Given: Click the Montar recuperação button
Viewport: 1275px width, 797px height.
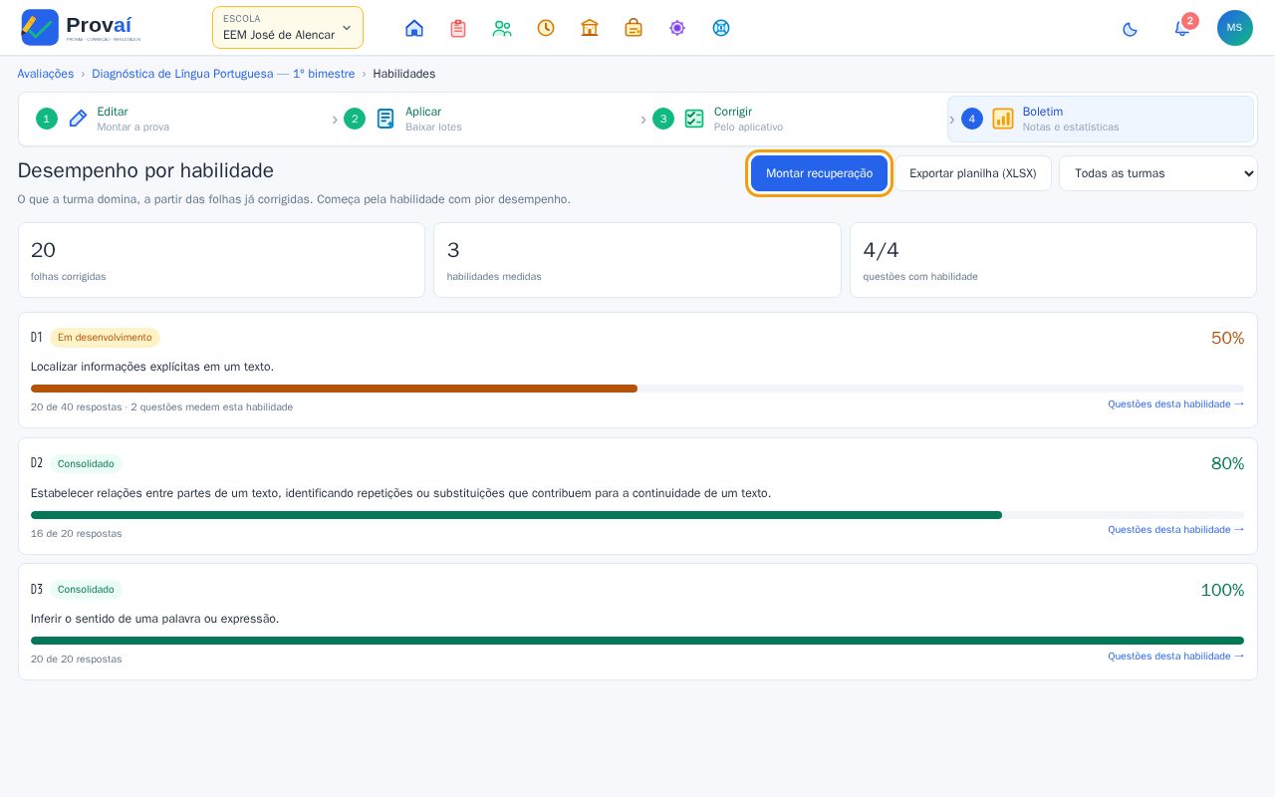Looking at the screenshot, I should [819, 173].
